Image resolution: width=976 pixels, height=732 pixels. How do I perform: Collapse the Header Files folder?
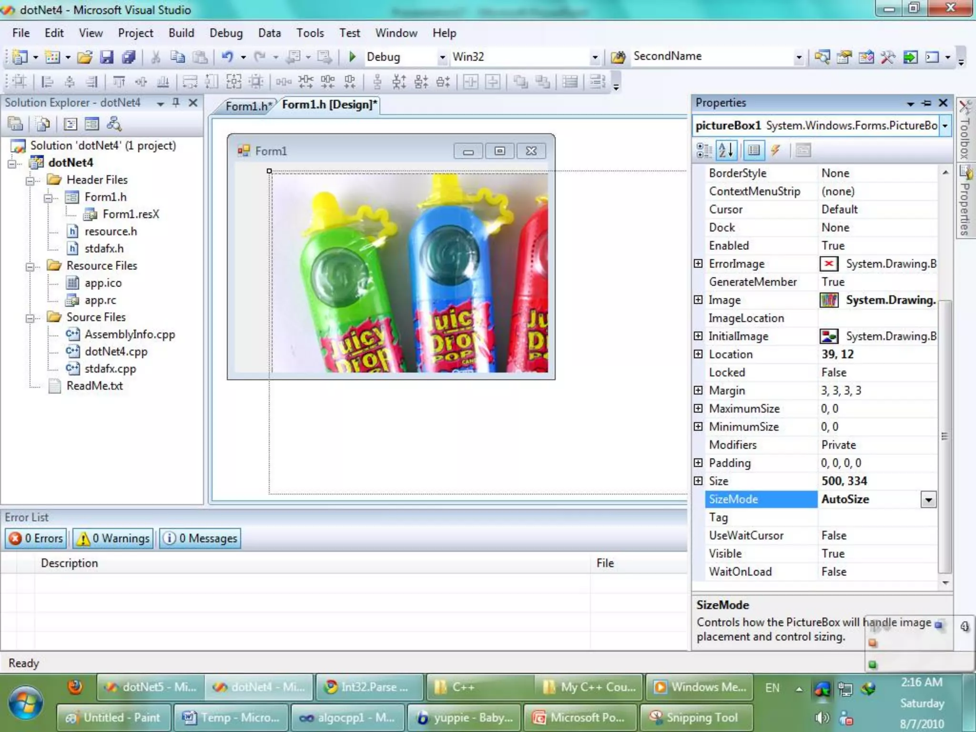point(30,181)
